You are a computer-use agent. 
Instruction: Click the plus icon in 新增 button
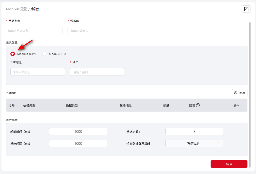pyautogui.click(x=236, y=93)
